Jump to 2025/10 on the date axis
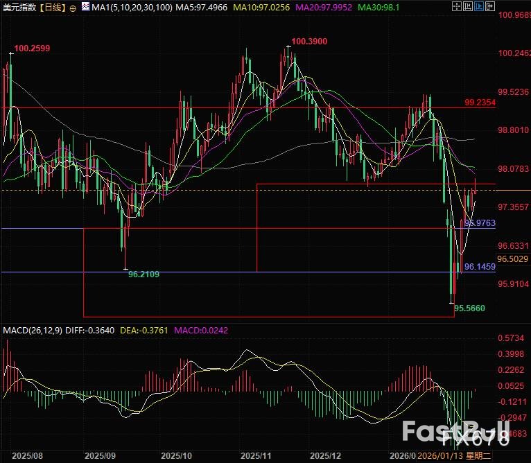531x463 pixels. click(x=175, y=455)
